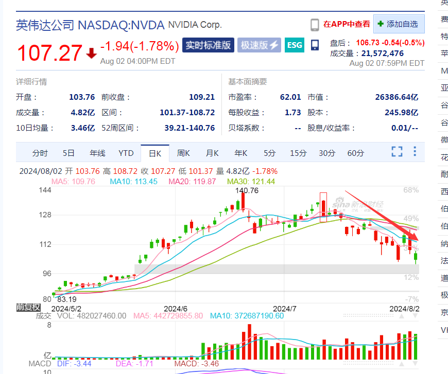
Task: Click the 前复权 adjustment label
Action: click(x=28, y=307)
